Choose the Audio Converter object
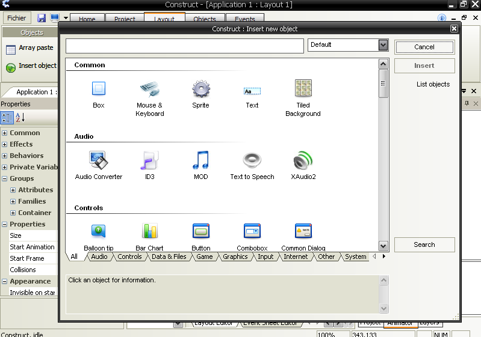The height and width of the screenshot is (337, 481). (x=99, y=160)
